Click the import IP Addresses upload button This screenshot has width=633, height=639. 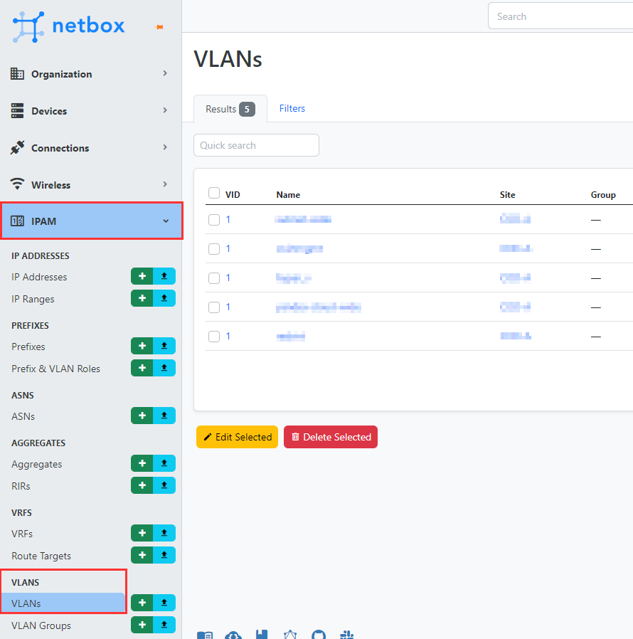(x=164, y=276)
